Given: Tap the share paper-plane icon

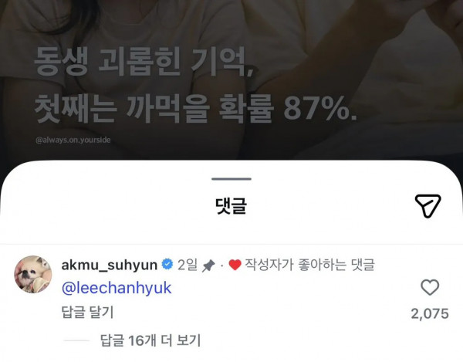Looking at the screenshot, I should tap(428, 206).
